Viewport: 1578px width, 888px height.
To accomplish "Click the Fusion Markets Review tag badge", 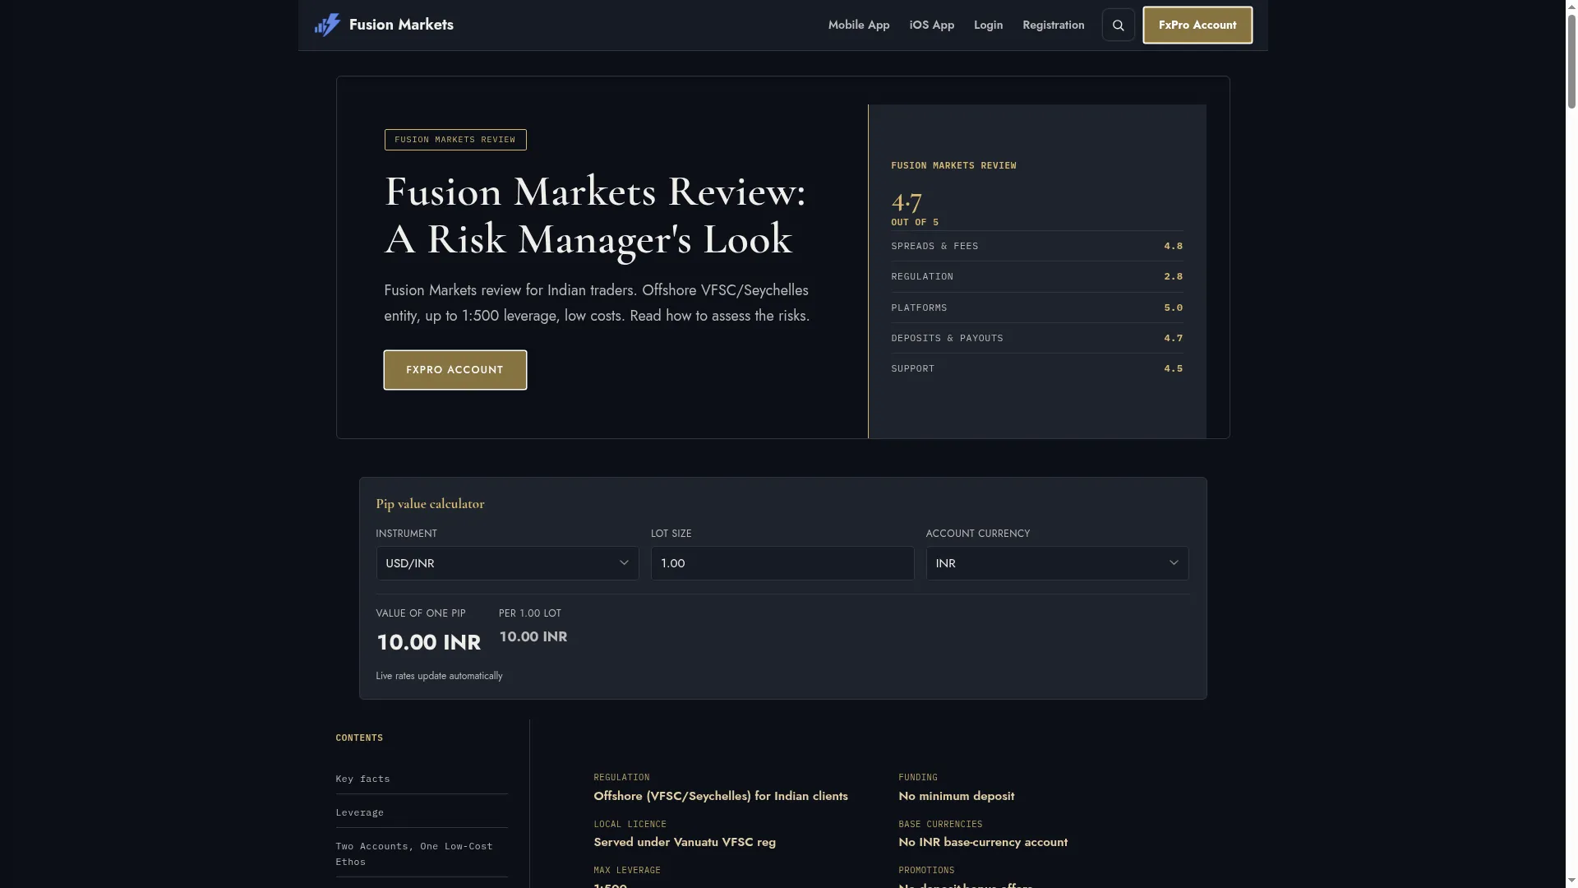I will 455,140.
